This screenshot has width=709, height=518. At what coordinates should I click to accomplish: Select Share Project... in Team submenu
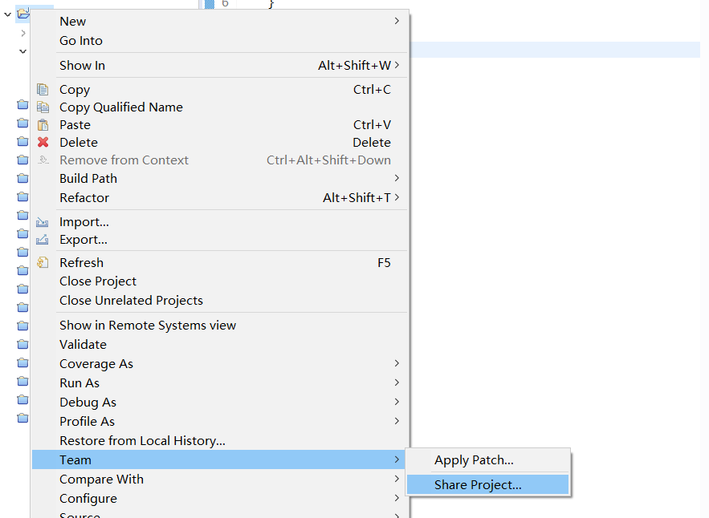[x=487, y=485]
